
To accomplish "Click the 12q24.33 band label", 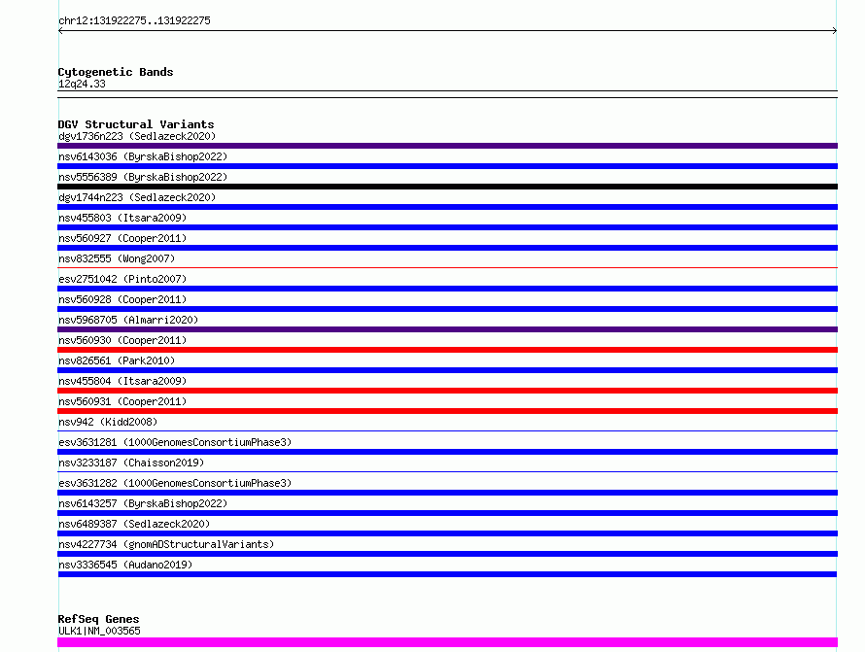I will point(82,84).
